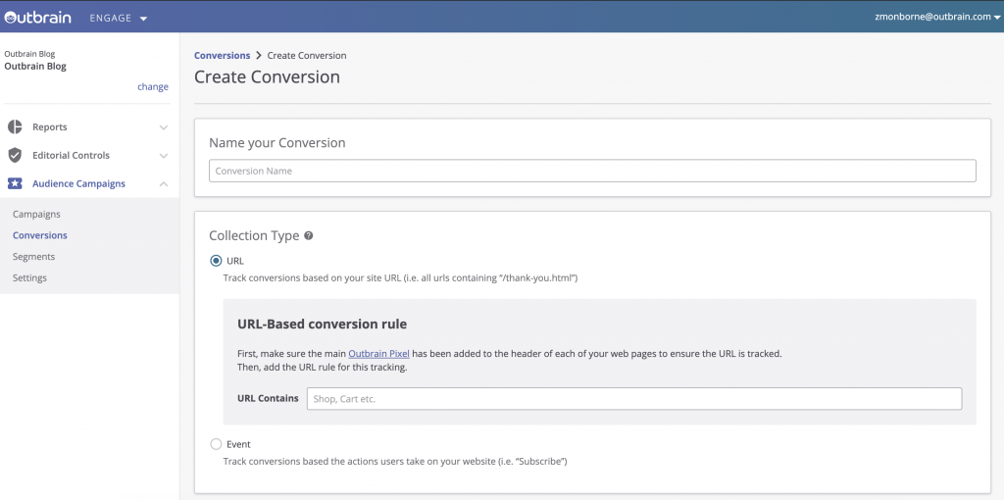Expand the Reports section chevron

164,127
